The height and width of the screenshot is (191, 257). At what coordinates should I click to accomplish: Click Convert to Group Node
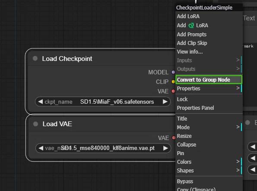[209, 80]
